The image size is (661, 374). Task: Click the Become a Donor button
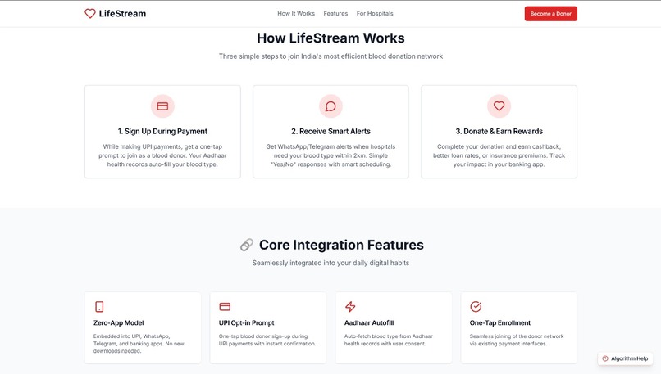point(550,13)
